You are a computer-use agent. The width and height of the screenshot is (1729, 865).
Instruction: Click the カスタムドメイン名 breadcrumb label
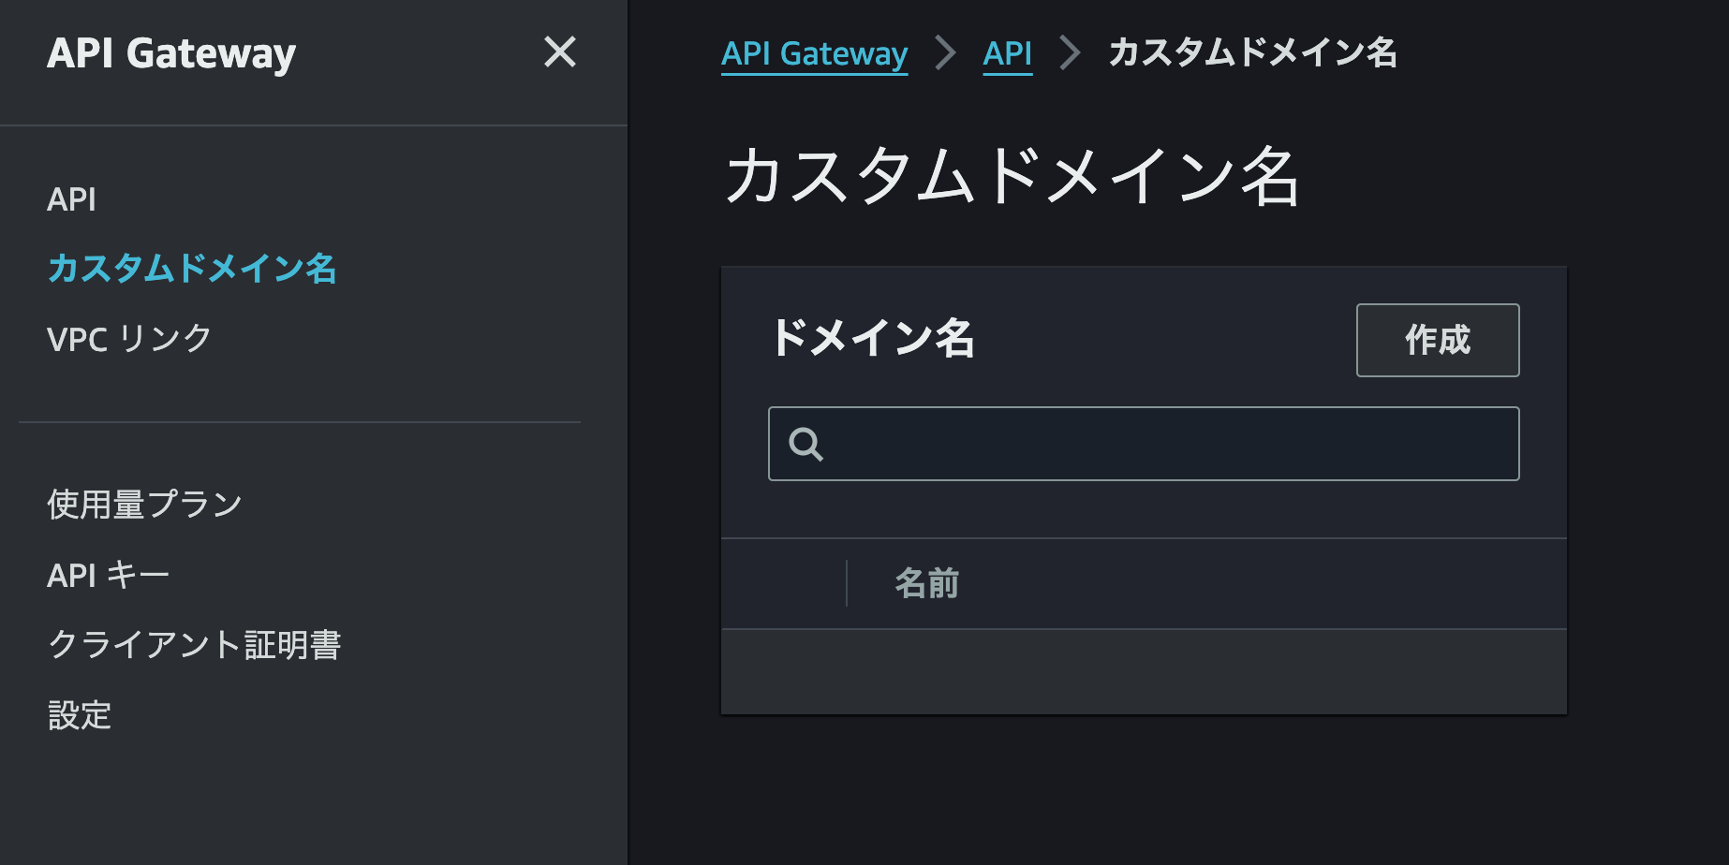coord(1252,53)
